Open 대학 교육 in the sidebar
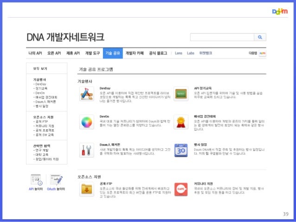Image resolution: width=296 pixels, height=222 pixels. [x=42, y=155]
